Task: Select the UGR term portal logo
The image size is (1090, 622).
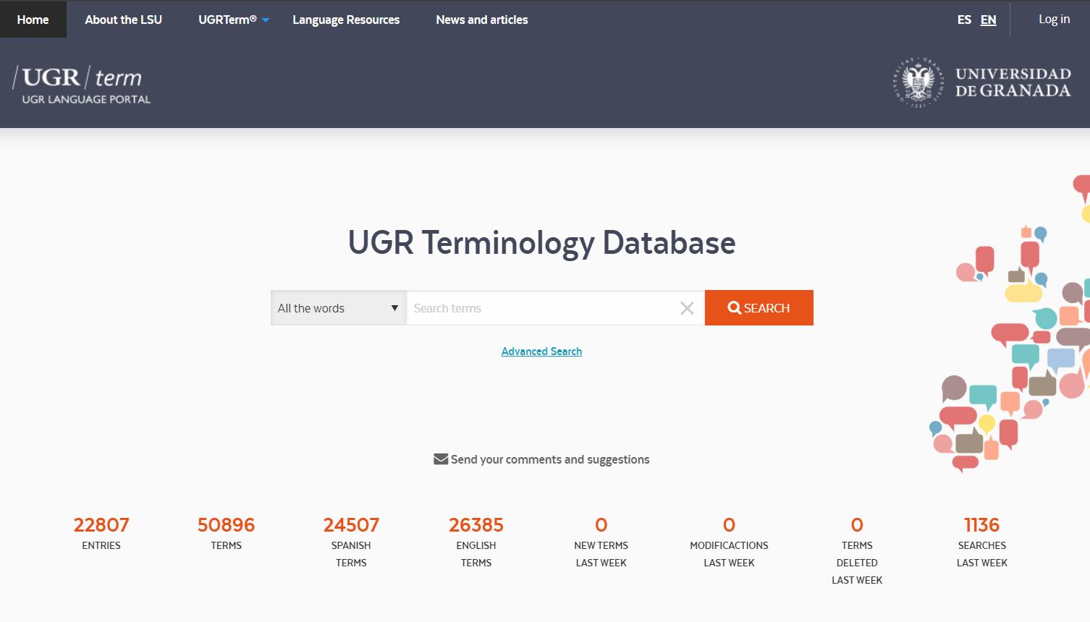Action: pyautogui.click(x=81, y=82)
